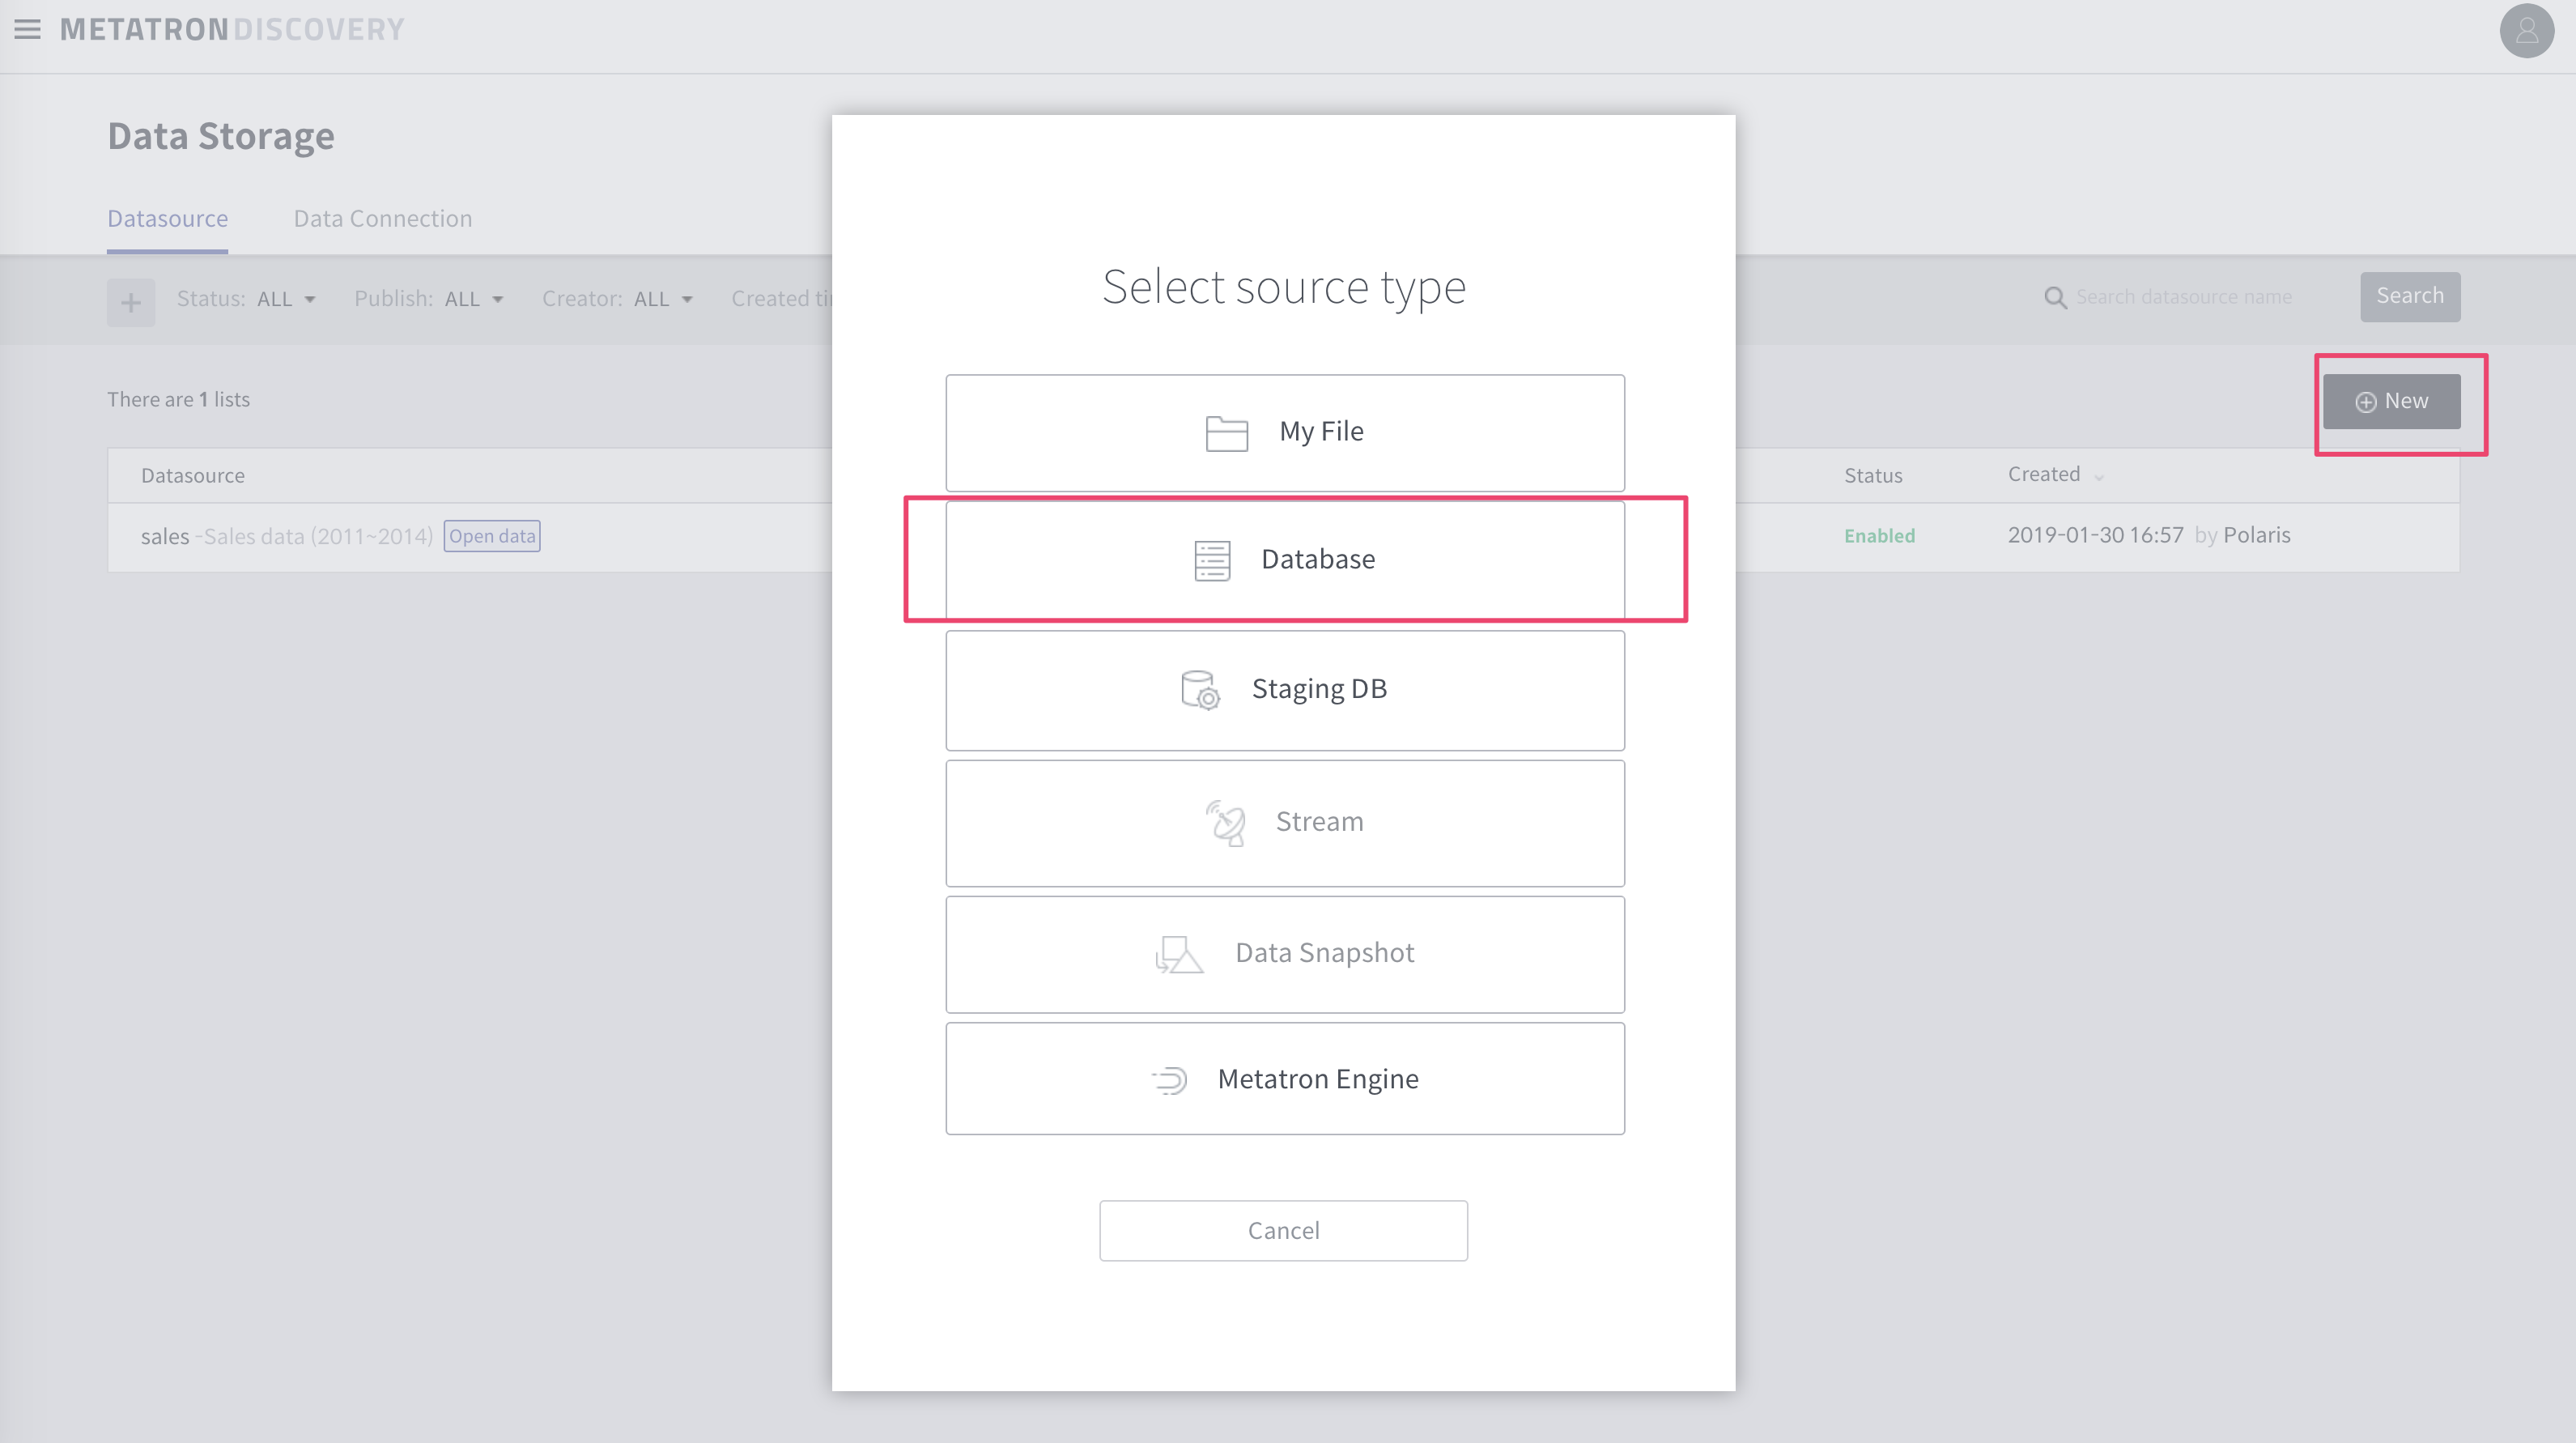Select the Data Snapshot source type icon
The width and height of the screenshot is (2576, 1443).
pyautogui.click(x=1179, y=954)
